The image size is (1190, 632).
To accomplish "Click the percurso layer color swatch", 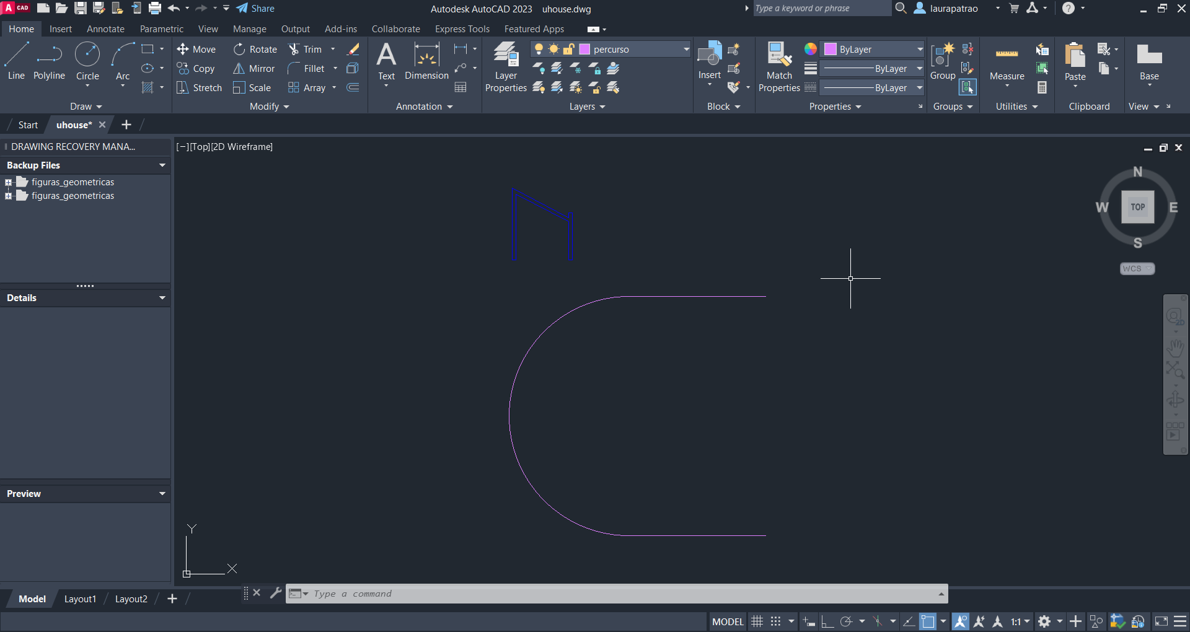I will [x=584, y=50].
